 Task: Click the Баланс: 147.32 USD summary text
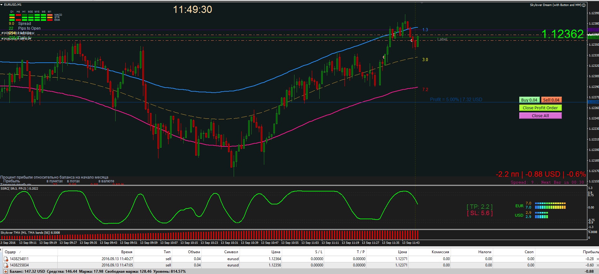tap(27, 271)
